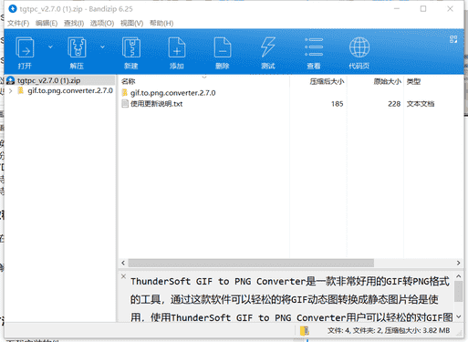Viewport: 468px width, 342px height.
Task: Click the 文本文档 type cell
Action: 421,104
